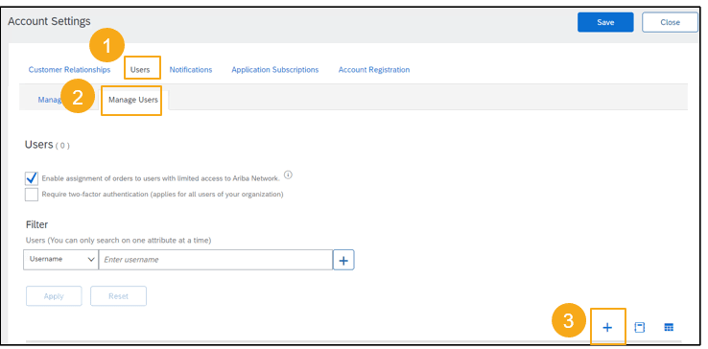Click the Account Settings title
This screenshot has height=349, width=708.
click(x=49, y=21)
